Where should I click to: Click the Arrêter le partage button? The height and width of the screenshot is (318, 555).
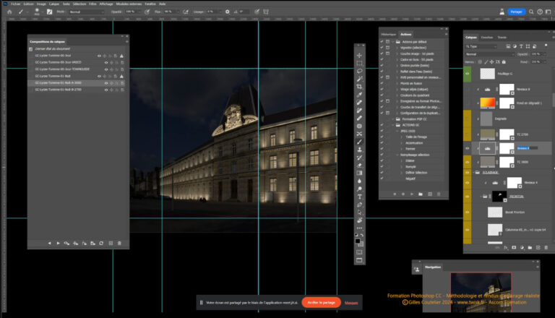(321, 302)
